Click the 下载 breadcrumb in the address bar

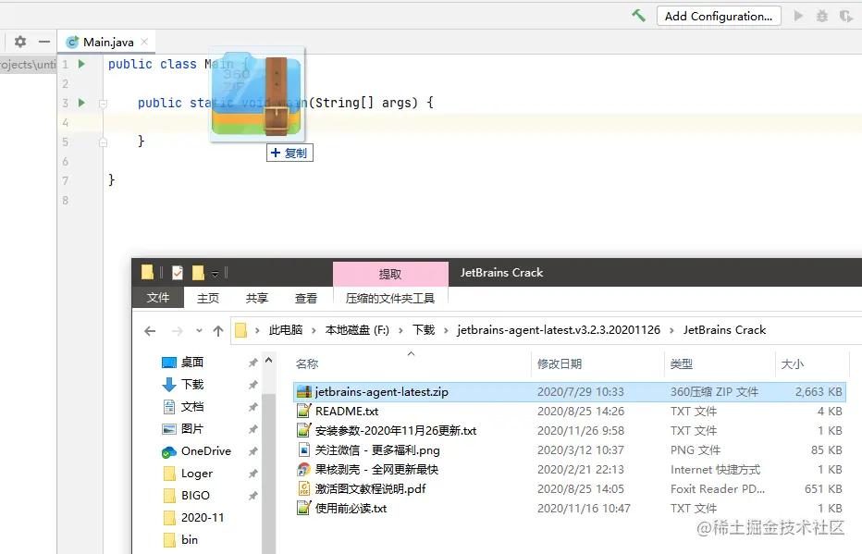click(x=424, y=330)
